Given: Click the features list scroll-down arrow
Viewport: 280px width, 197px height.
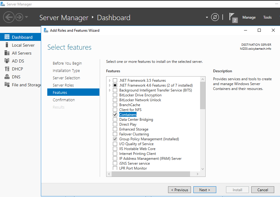Looking at the screenshot, I should [203, 169].
